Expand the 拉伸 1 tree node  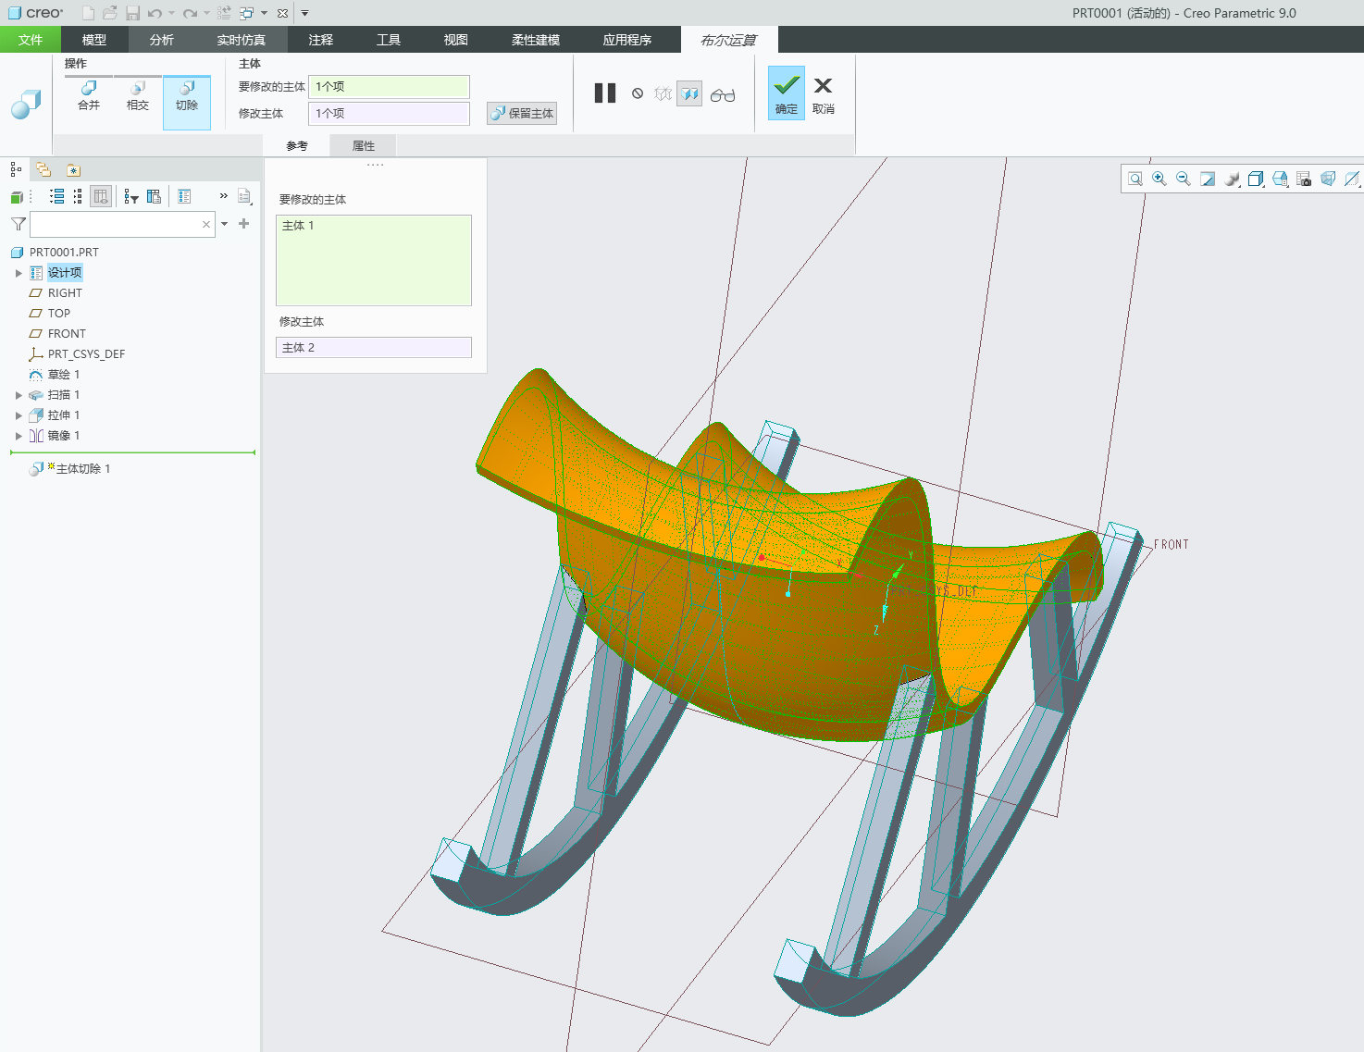pos(19,415)
